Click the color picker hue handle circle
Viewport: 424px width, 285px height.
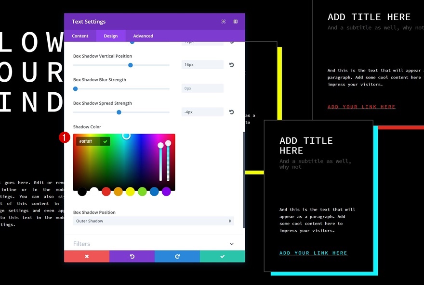pyautogui.click(x=126, y=136)
